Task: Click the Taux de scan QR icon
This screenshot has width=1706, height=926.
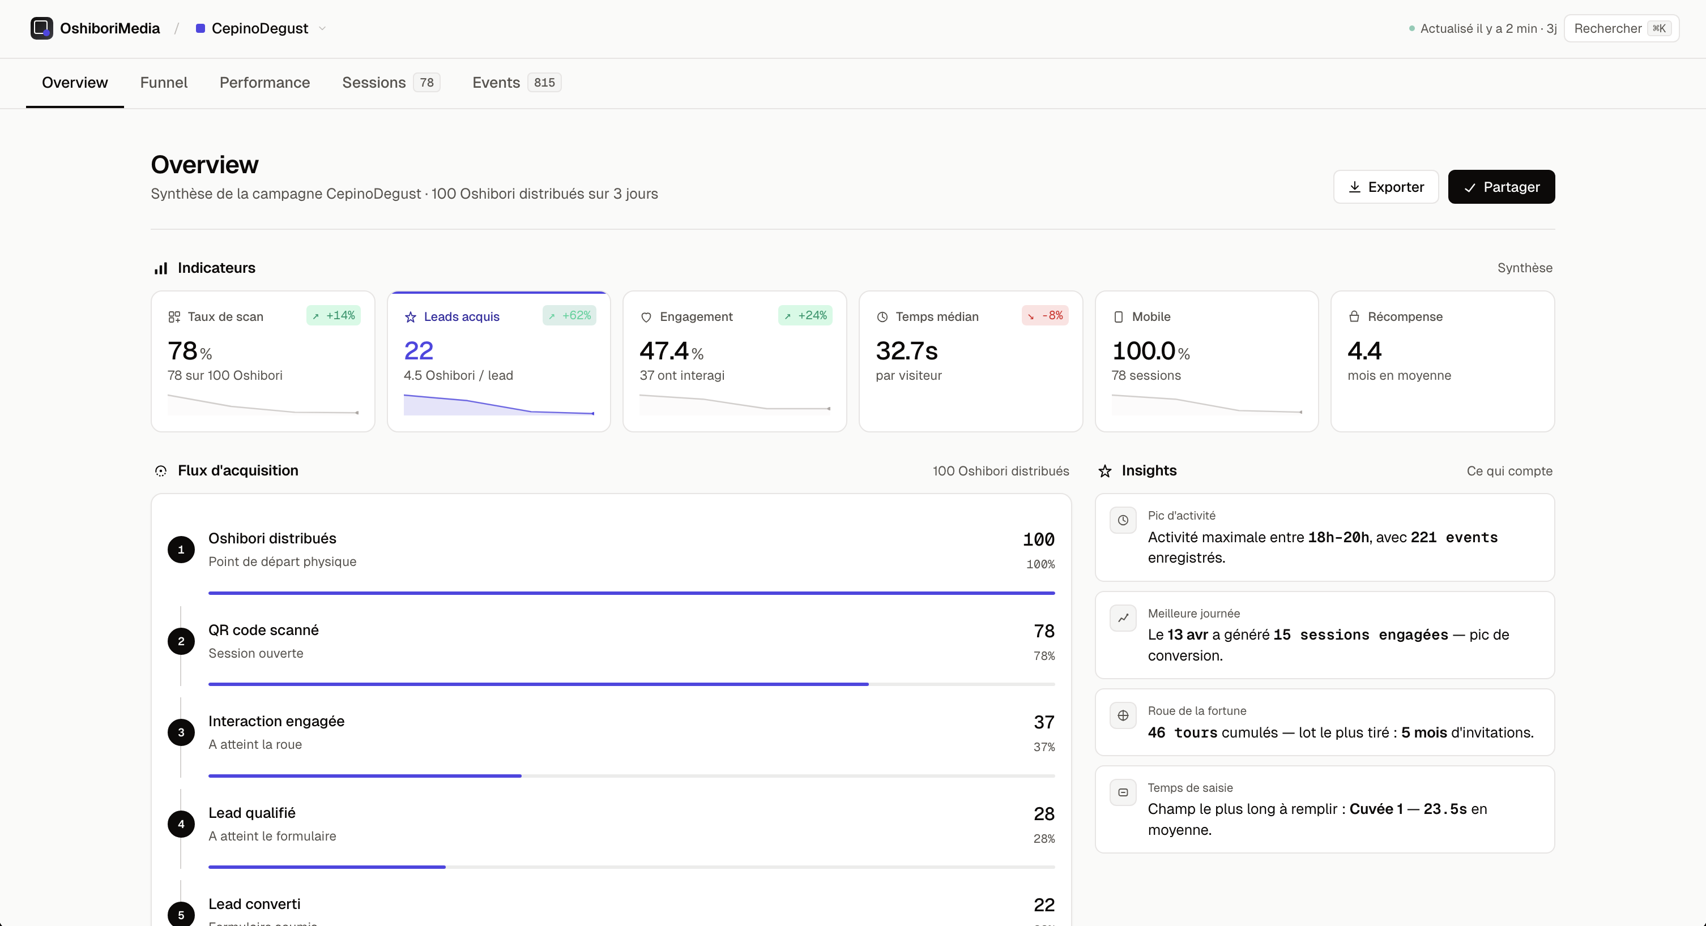Action: (x=174, y=317)
